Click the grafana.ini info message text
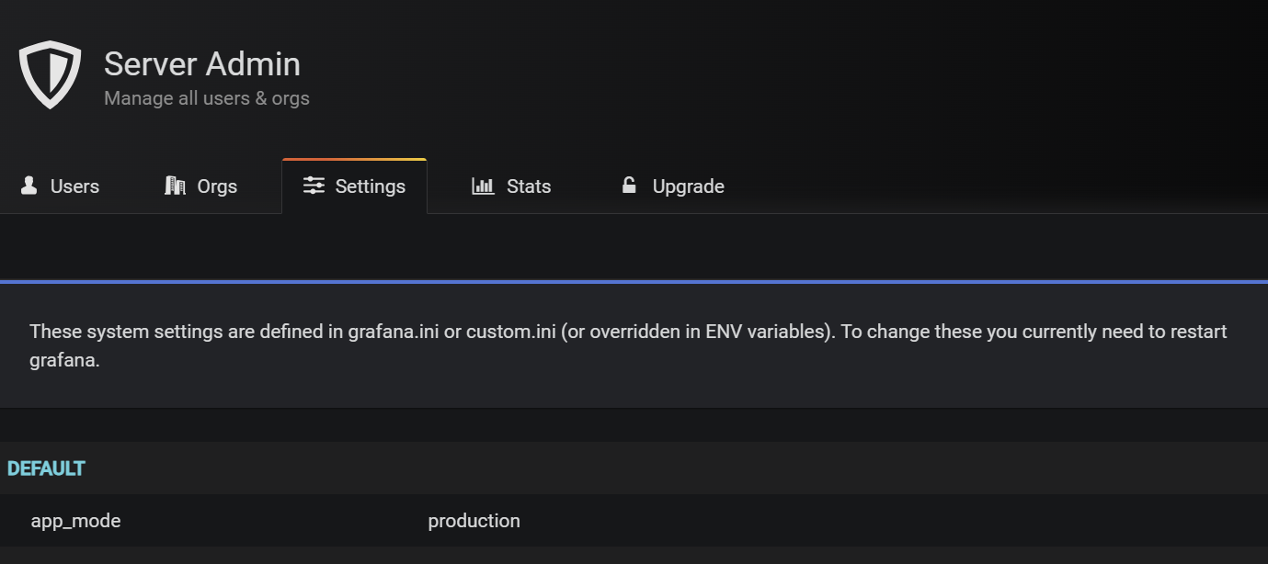Image resolution: width=1268 pixels, height=564 pixels. coord(628,345)
